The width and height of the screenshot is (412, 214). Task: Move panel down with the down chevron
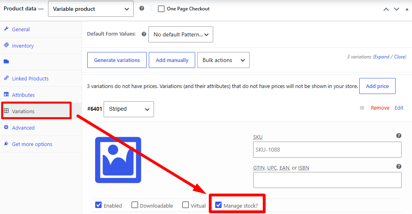[396, 9]
